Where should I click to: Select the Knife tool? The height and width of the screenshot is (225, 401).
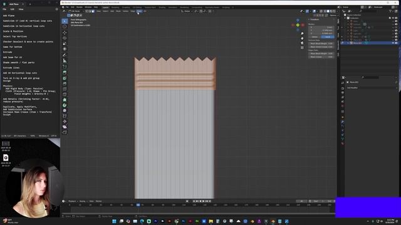65,94
